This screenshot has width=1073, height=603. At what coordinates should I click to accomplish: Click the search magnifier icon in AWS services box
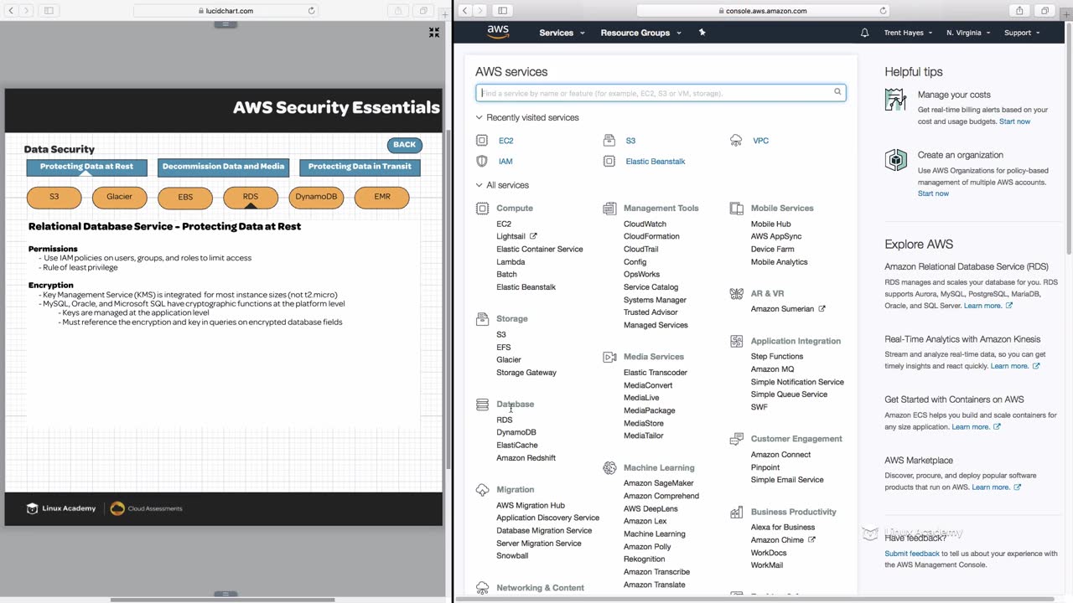[837, 92]
